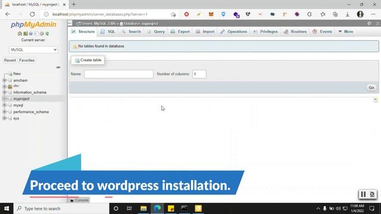Open browser Settings and more menu
The width and height of the screenshot is (381, 214).
coord(373,14)
